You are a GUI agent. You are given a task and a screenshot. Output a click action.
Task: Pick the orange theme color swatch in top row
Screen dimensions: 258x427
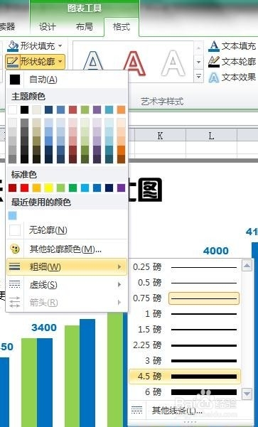click(121, 109)
